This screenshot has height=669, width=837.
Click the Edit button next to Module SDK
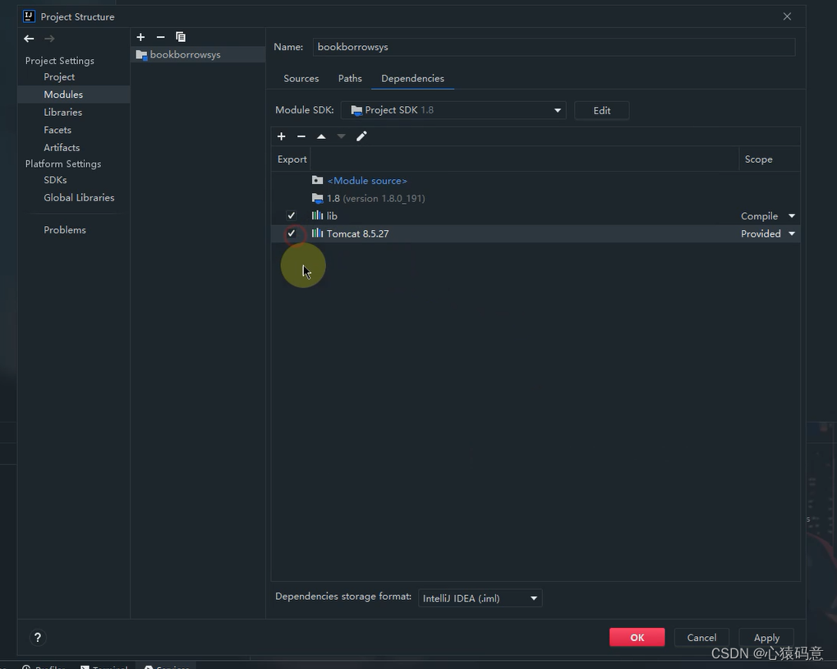coord(601,110)
